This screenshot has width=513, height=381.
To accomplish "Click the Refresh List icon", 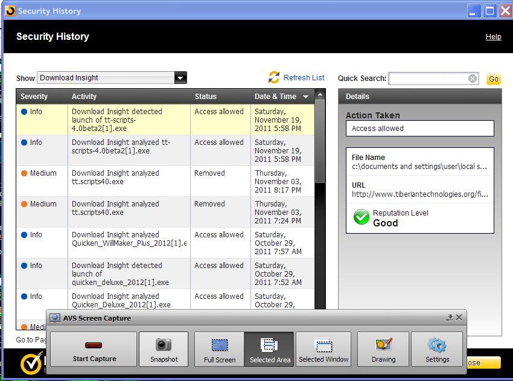I will click(x=274, y=77).
